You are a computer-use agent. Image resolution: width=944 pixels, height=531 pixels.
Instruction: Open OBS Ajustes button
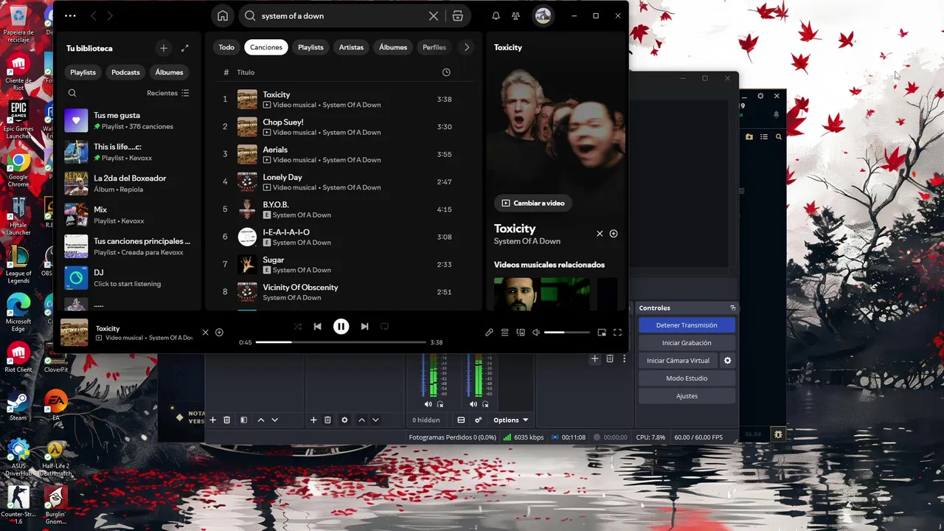point(687,396)
